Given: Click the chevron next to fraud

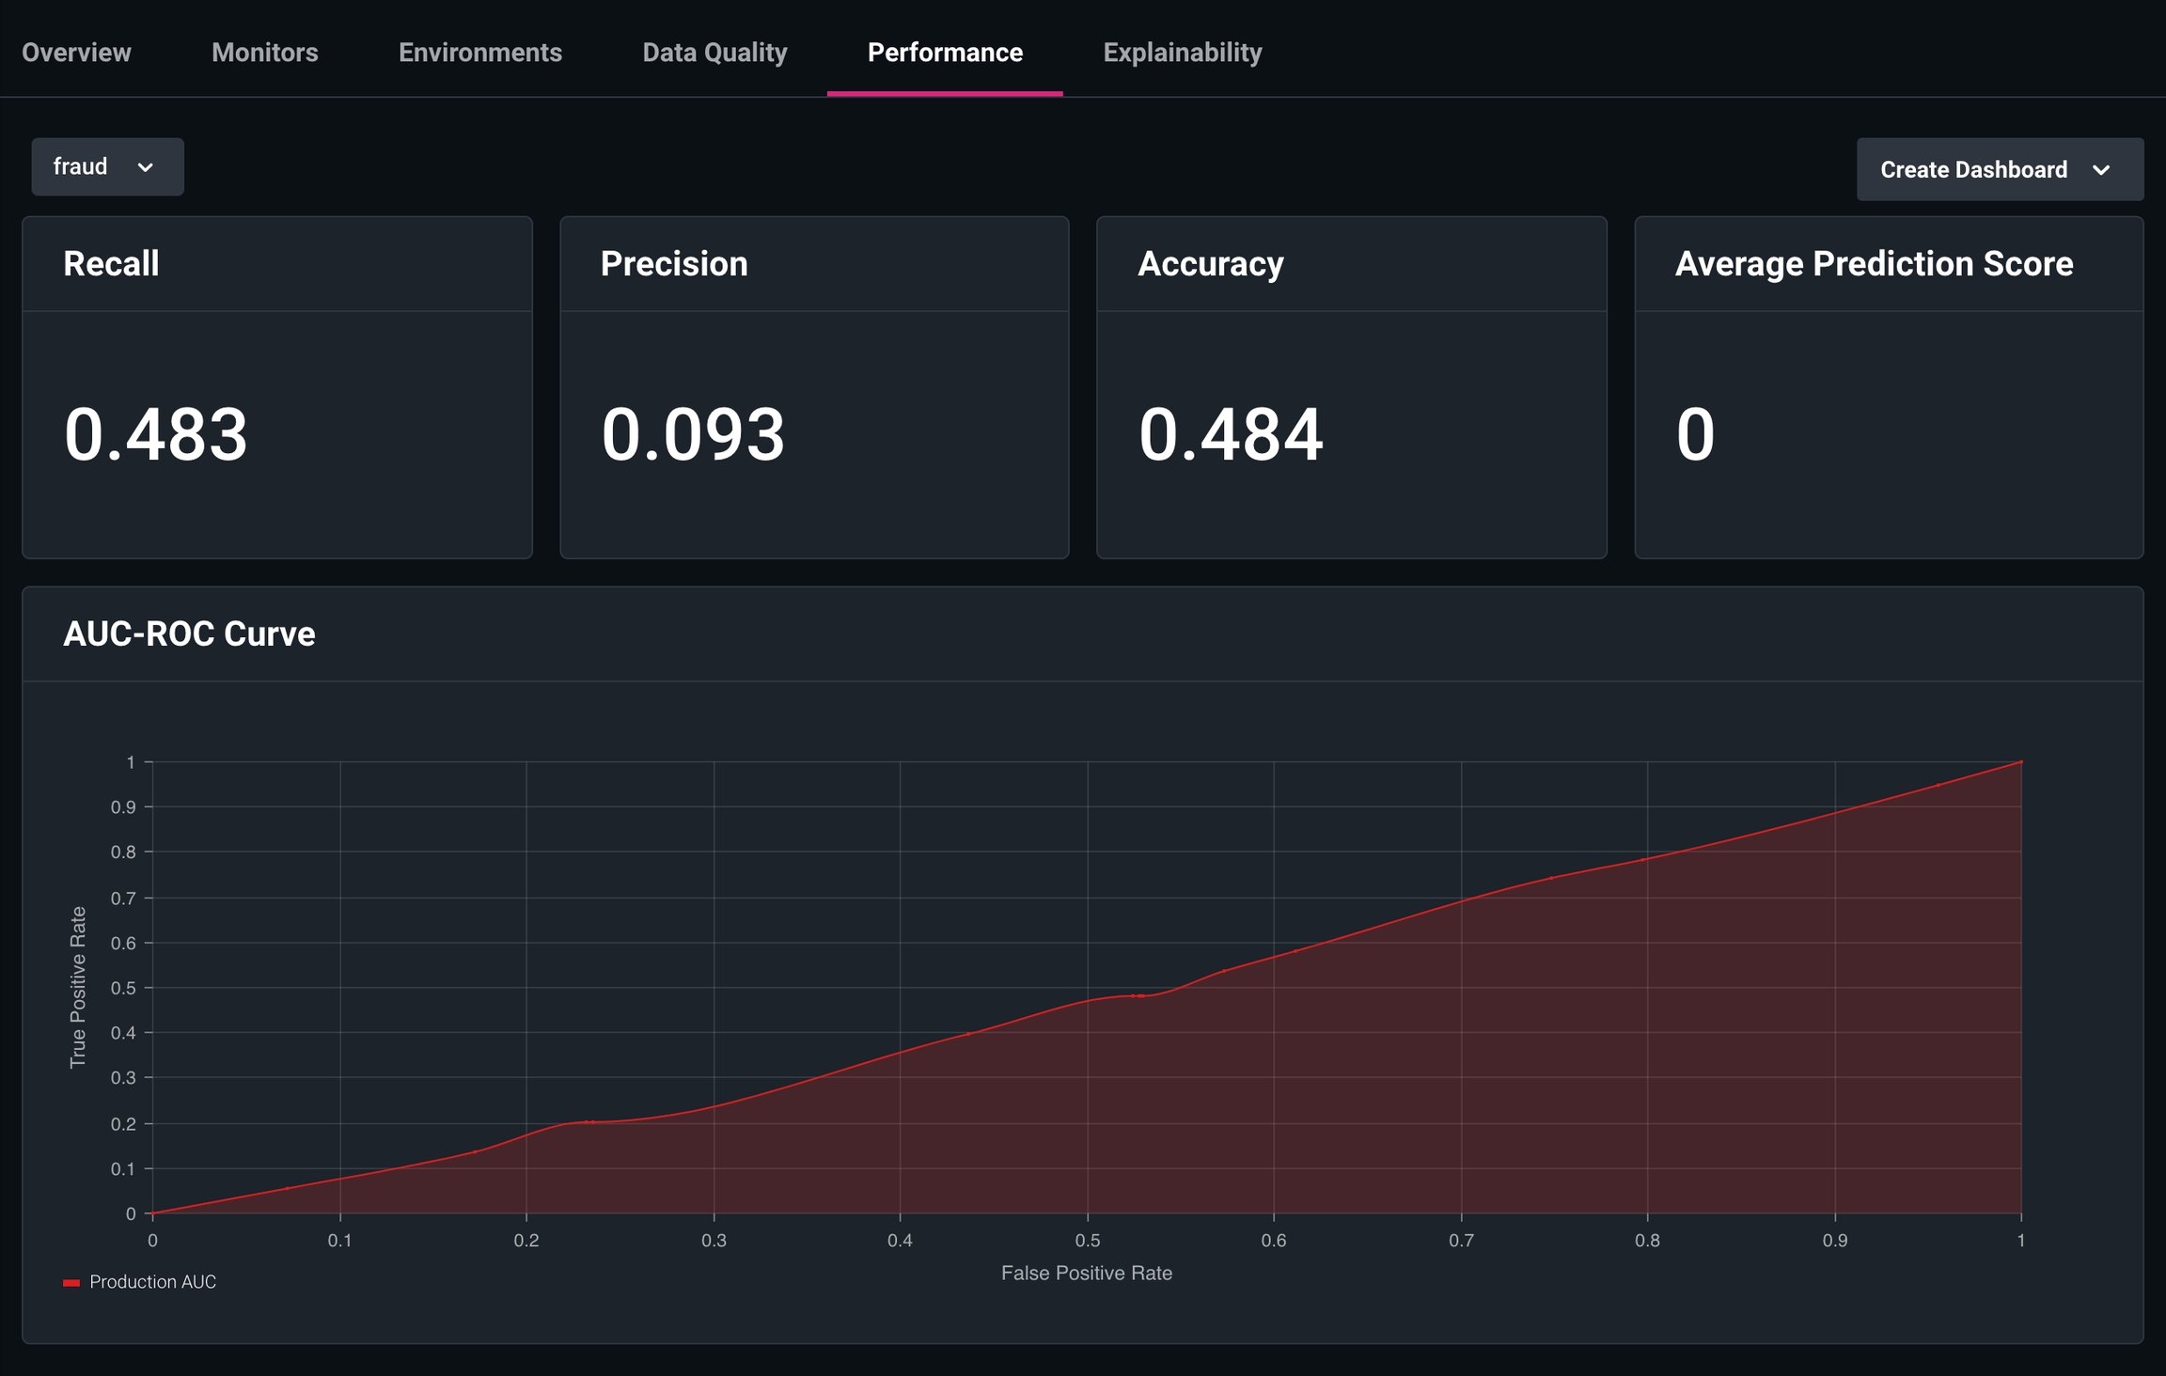Looking at the screenshot, I should tap(145, 167).
